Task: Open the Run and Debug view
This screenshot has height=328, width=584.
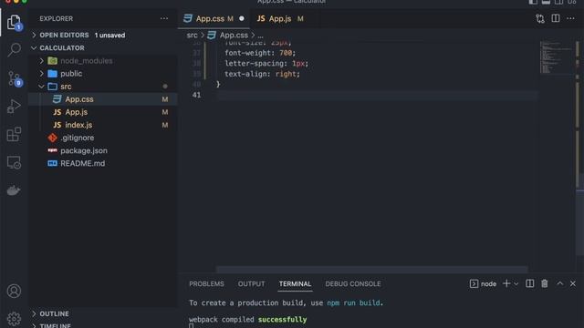Action: click(15, 107)
